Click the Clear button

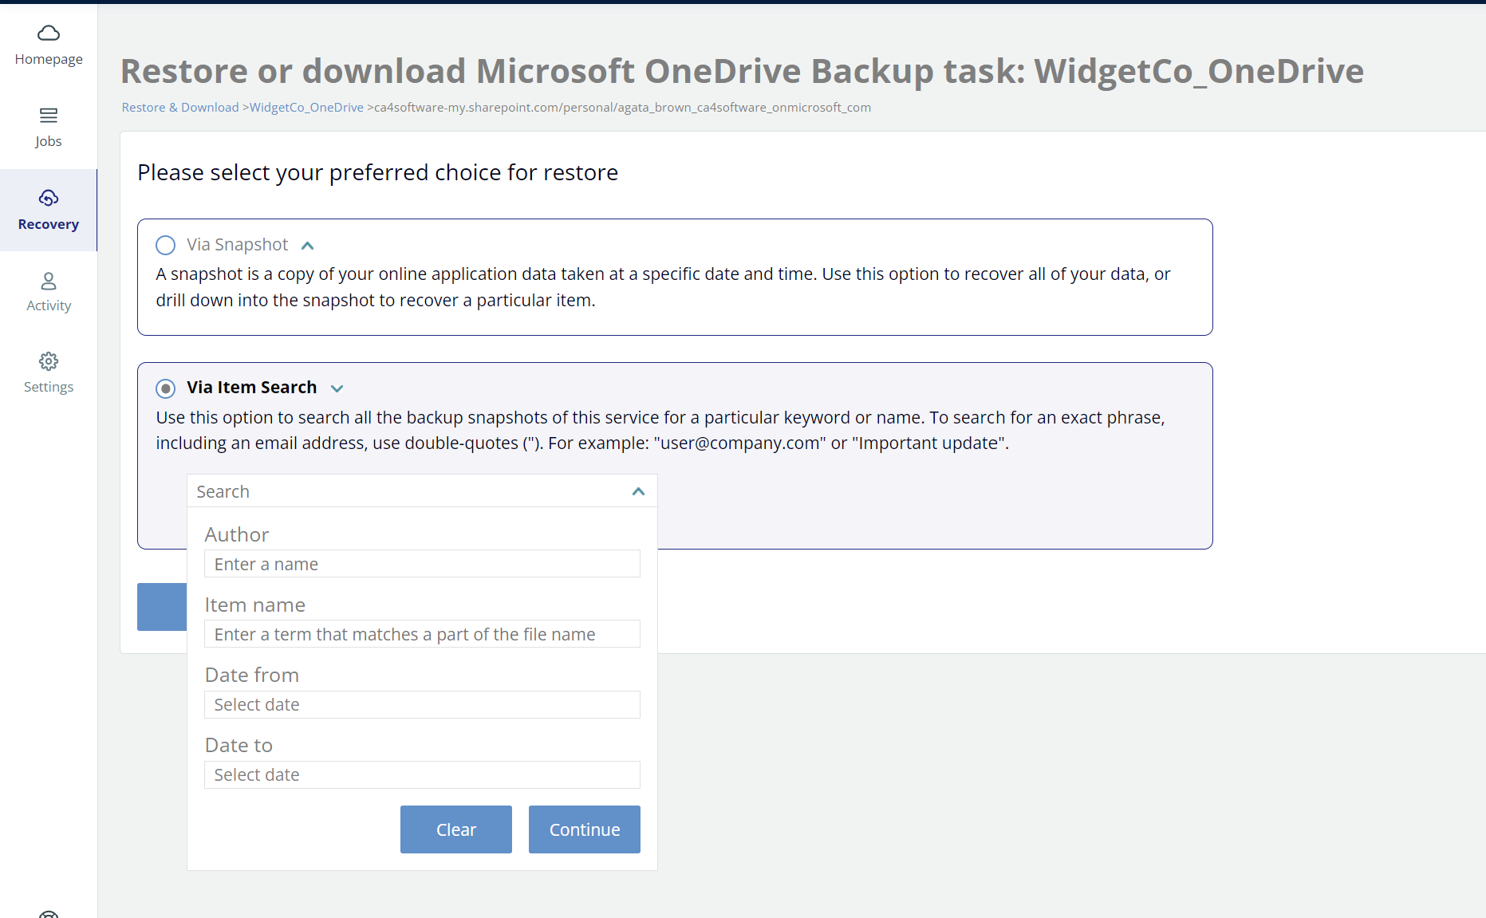click(456, 829)
